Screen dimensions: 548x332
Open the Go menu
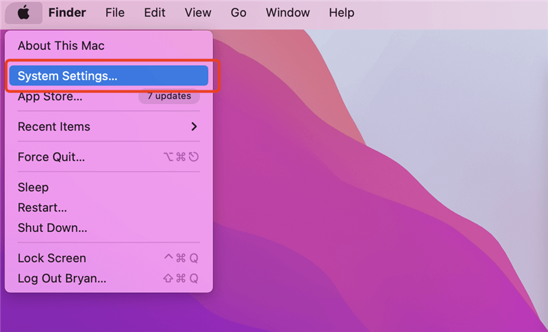pos(238,13)
